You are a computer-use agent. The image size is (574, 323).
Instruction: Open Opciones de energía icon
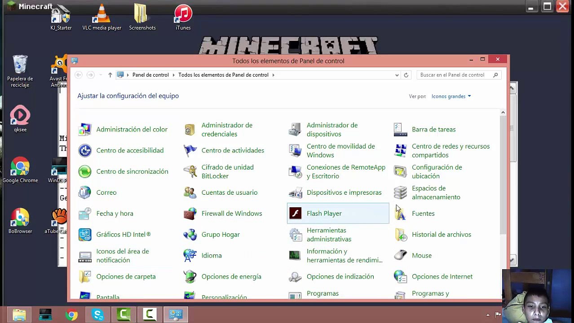click(x=190, y=276)
